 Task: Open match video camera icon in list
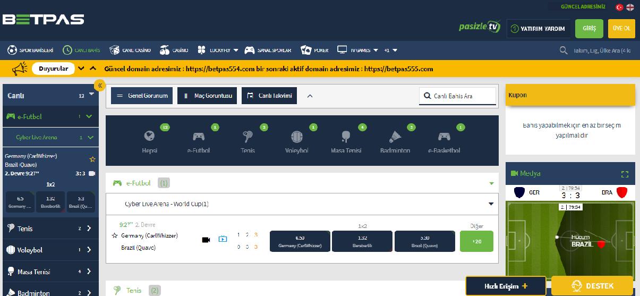tap(206, 240)
